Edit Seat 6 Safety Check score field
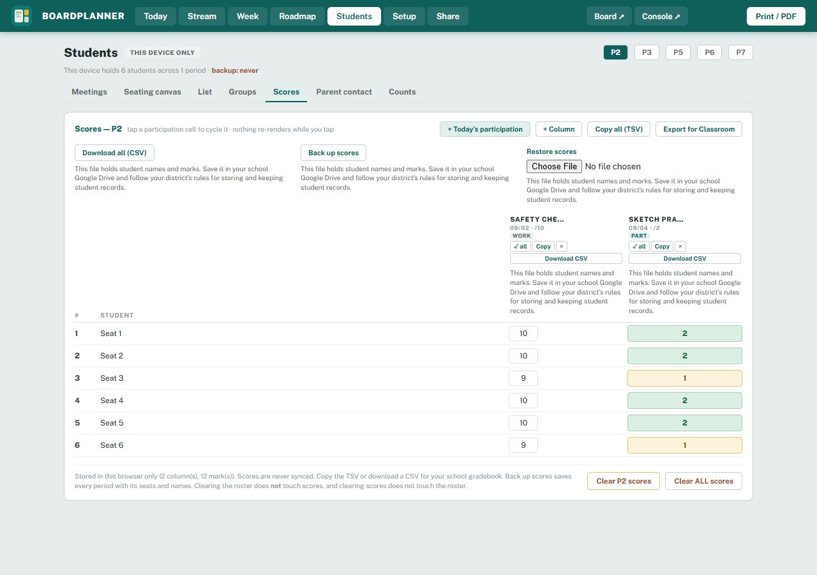 pyautogui.click(x=523, y=445)
